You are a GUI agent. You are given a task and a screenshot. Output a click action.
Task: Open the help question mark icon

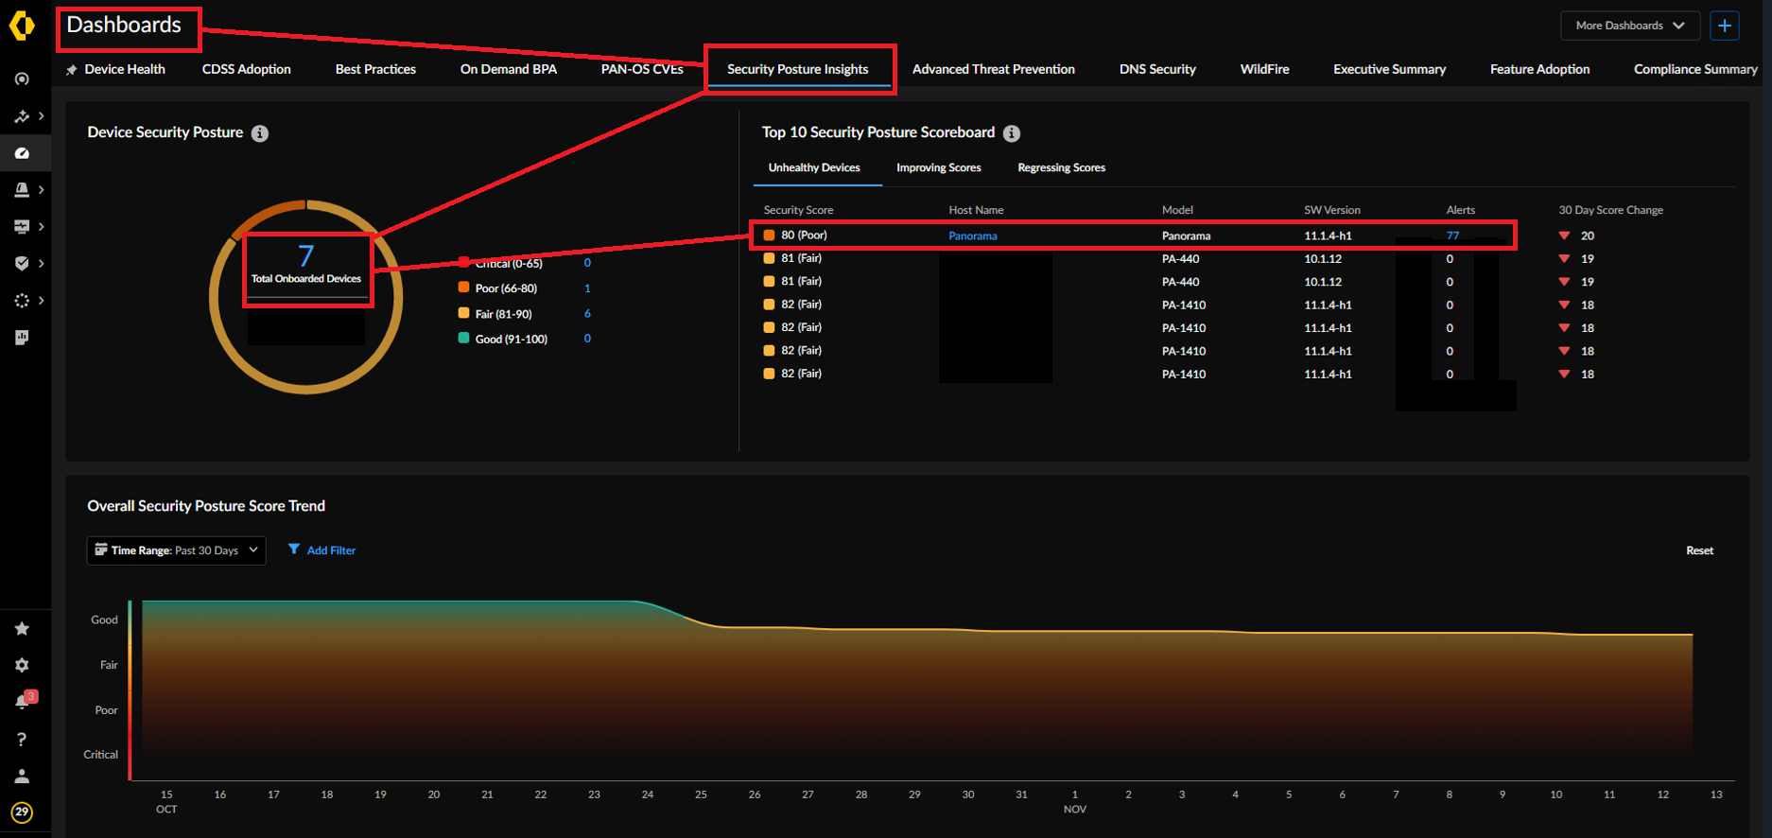pyautogui.click(x=22, y=739)
